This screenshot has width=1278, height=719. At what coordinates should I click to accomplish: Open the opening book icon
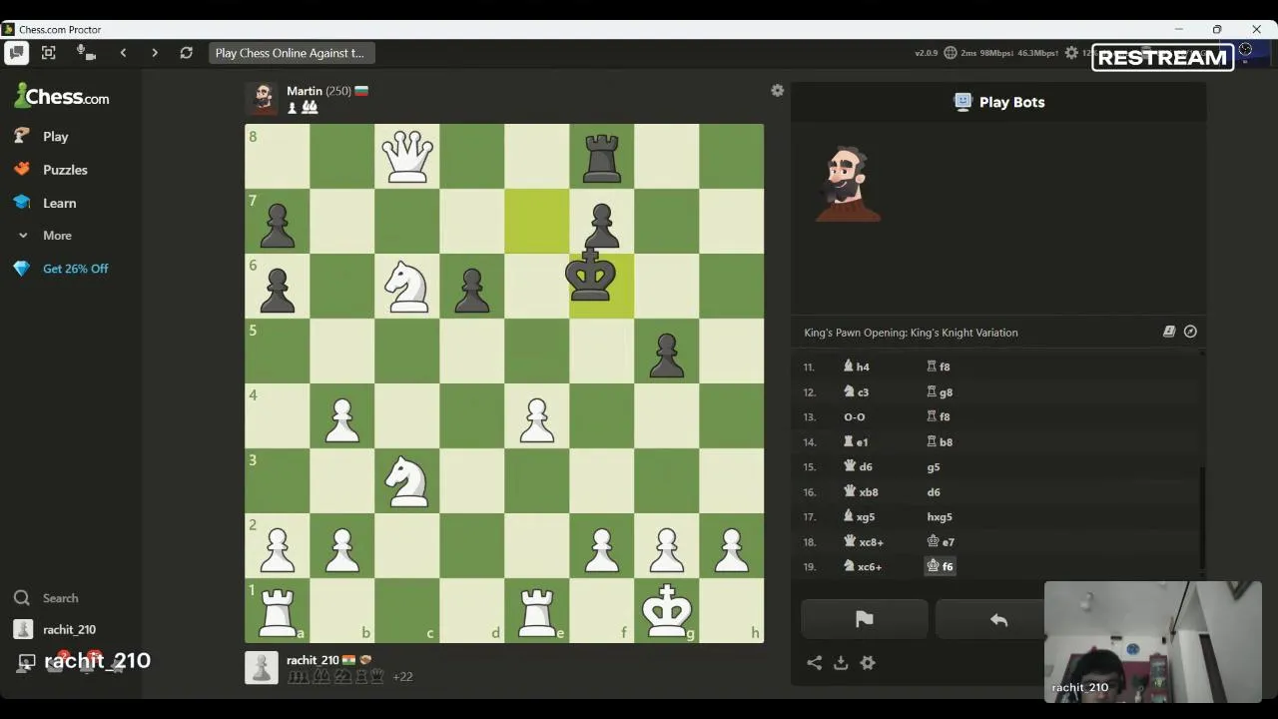pos(1169,332)
